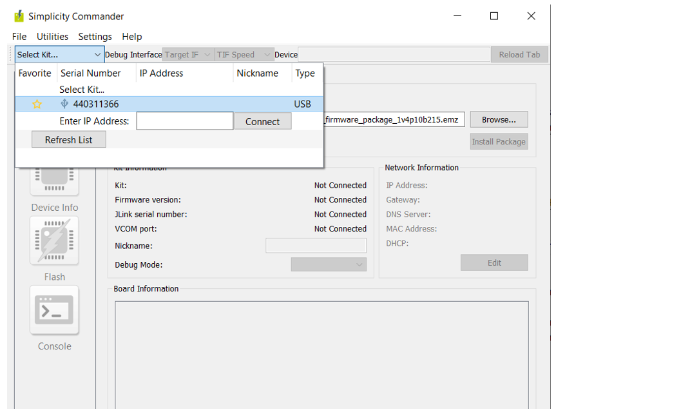This screenshot has height=414, width=681.
Task: Open the Settings menu
Action: pyautogui.click(x=95, y=37)
